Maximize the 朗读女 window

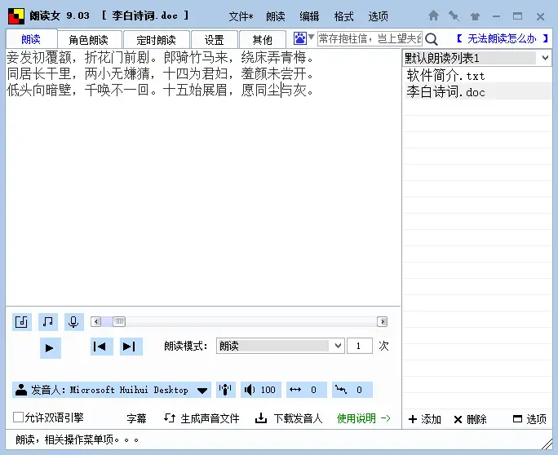pyautogui.click(x=517, y=16)
